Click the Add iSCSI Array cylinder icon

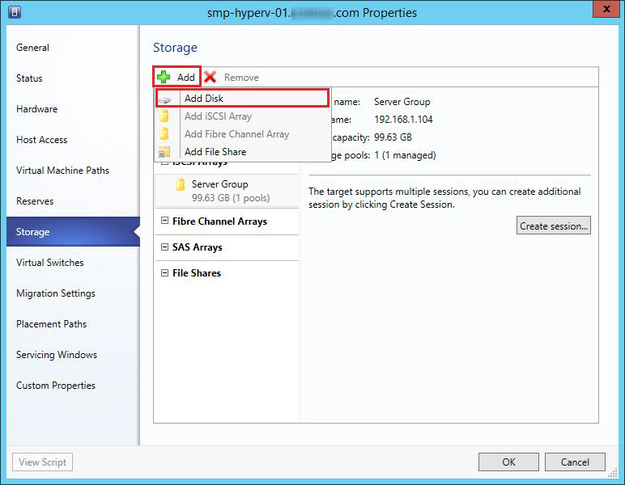(164, 116)
